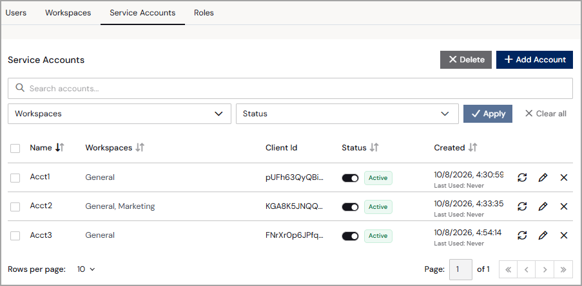582x286 pixels.
Task: Change Rows per page from 10
Action: pyautogui.click(x=86, y=269)
